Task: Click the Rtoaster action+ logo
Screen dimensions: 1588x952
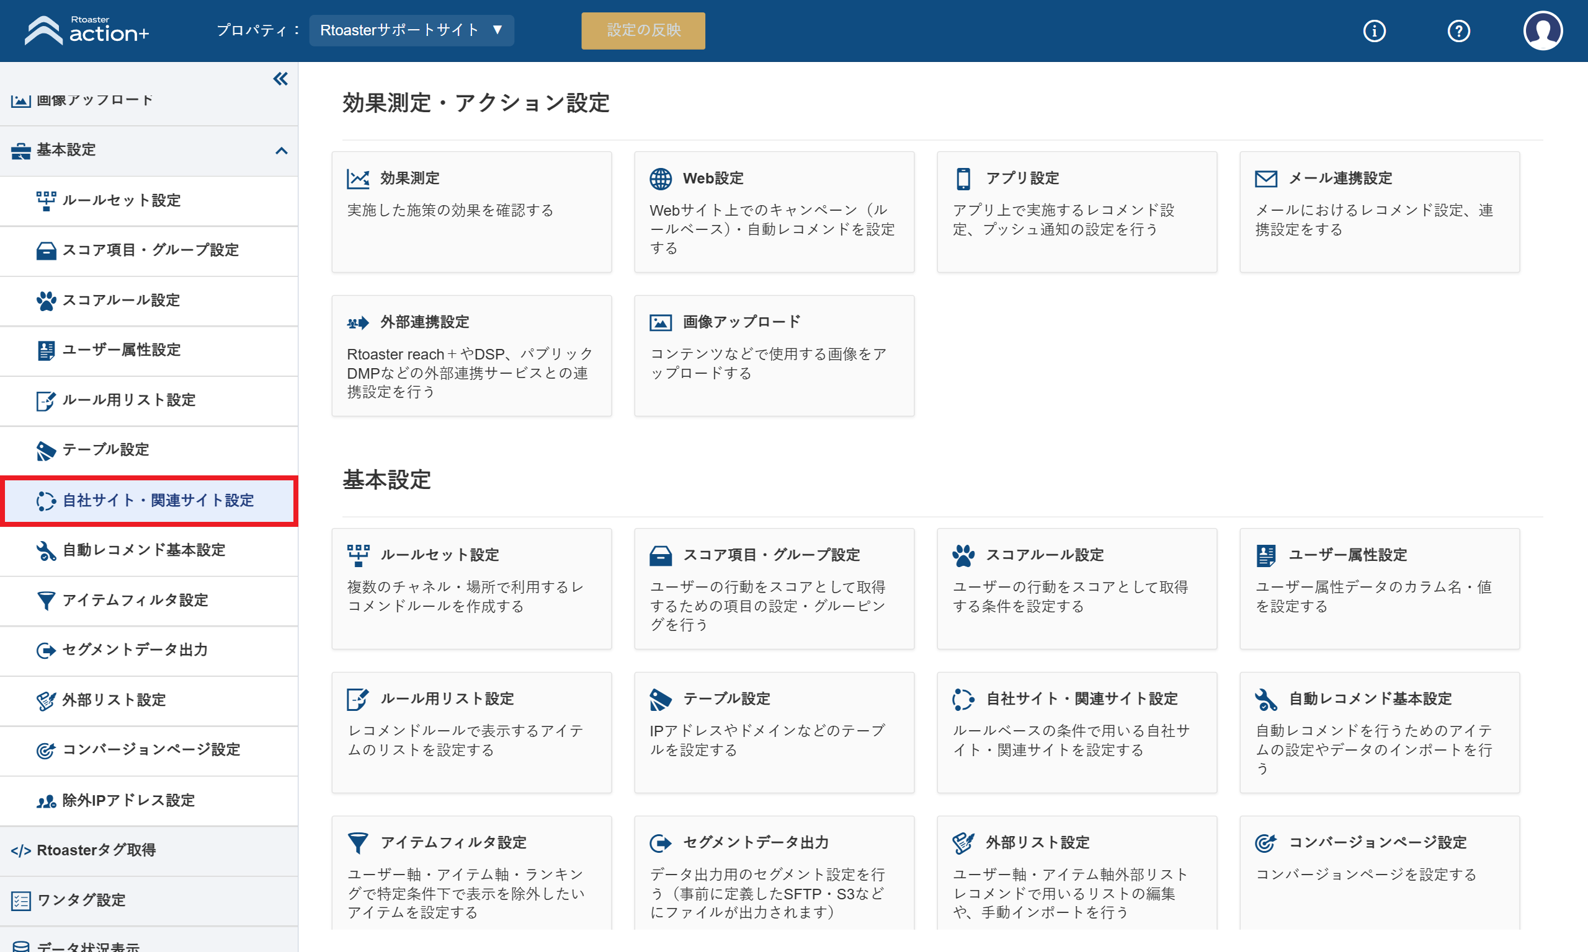Action: tap(87, 30)
